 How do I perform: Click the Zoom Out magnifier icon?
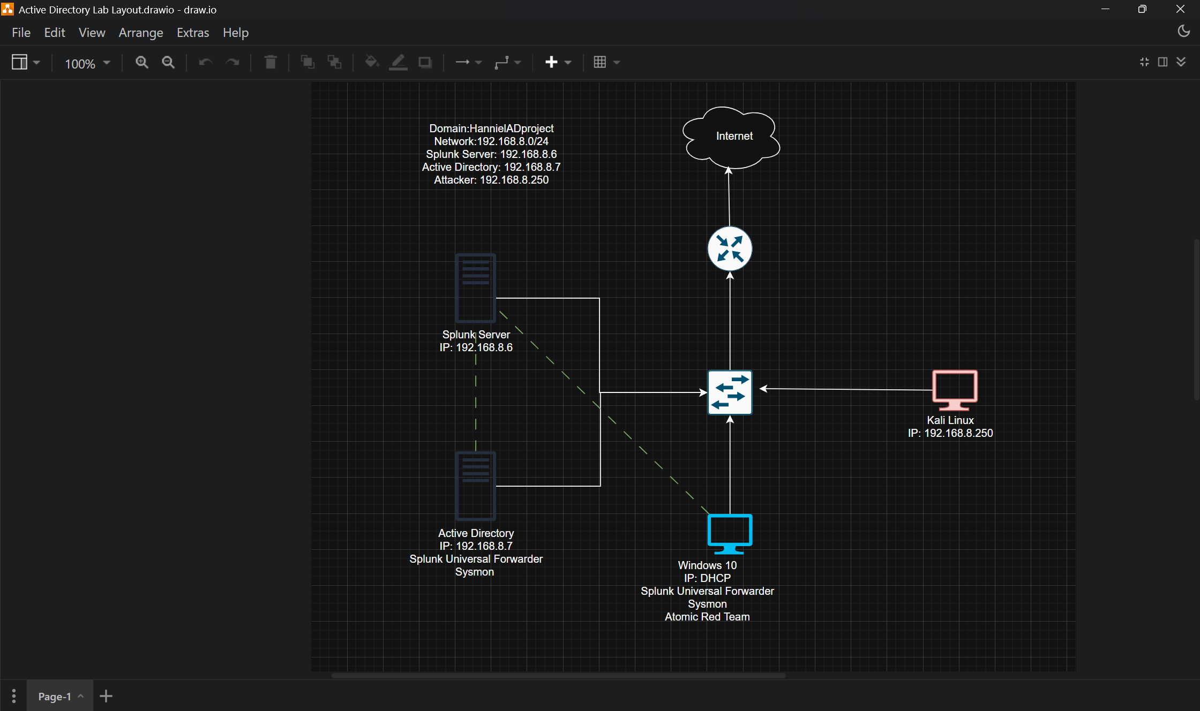pos(168,63)
